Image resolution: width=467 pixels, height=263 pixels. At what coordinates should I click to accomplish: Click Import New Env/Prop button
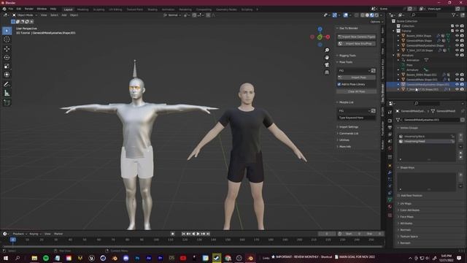(x=357, y=44)
